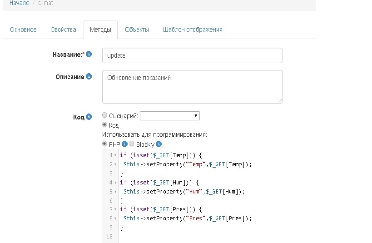The height and width of the screenshot is (243, 372).
Task: Go to the Объекты tab
Action: pyautogui.click(x=137, y=30)
